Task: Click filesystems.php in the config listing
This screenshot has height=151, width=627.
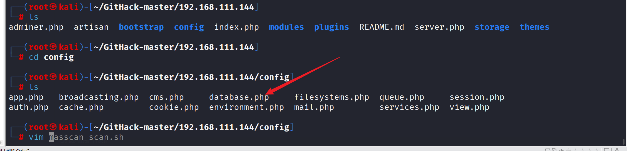Action: 331,97
